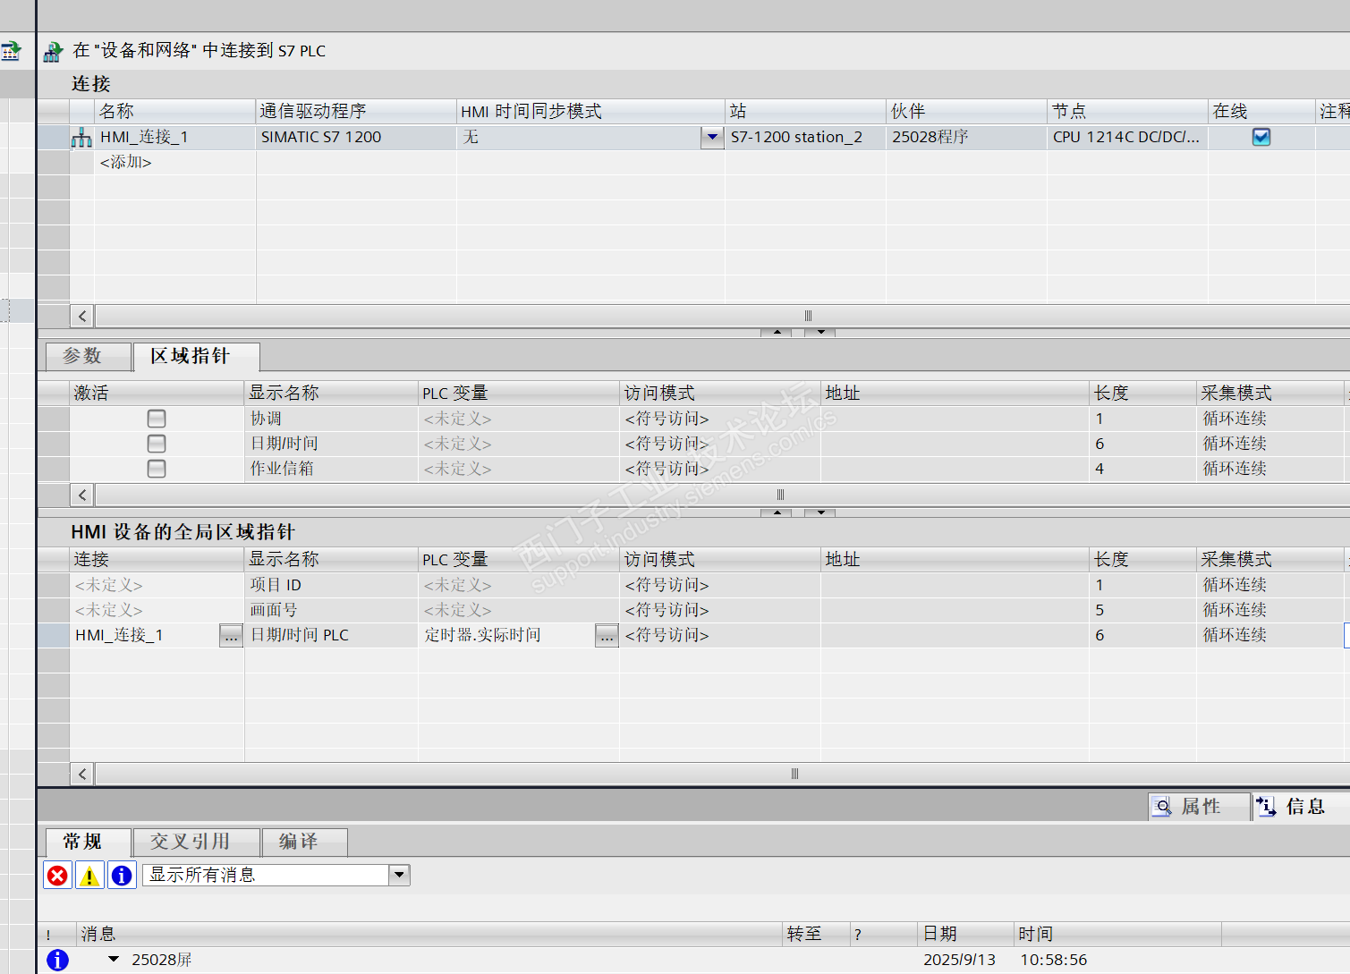Click the SIMATIC S7 1200 driver cell
Screen dimensions: 1350x974
point(356,138)
